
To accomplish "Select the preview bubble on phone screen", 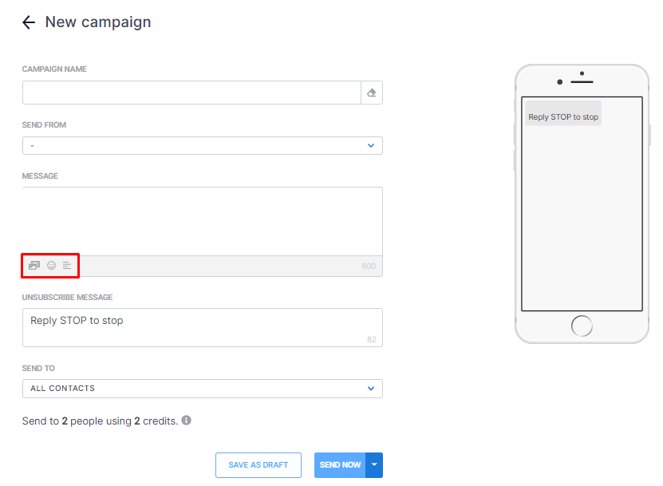I will pyautogui.click(x=563, y=113).
